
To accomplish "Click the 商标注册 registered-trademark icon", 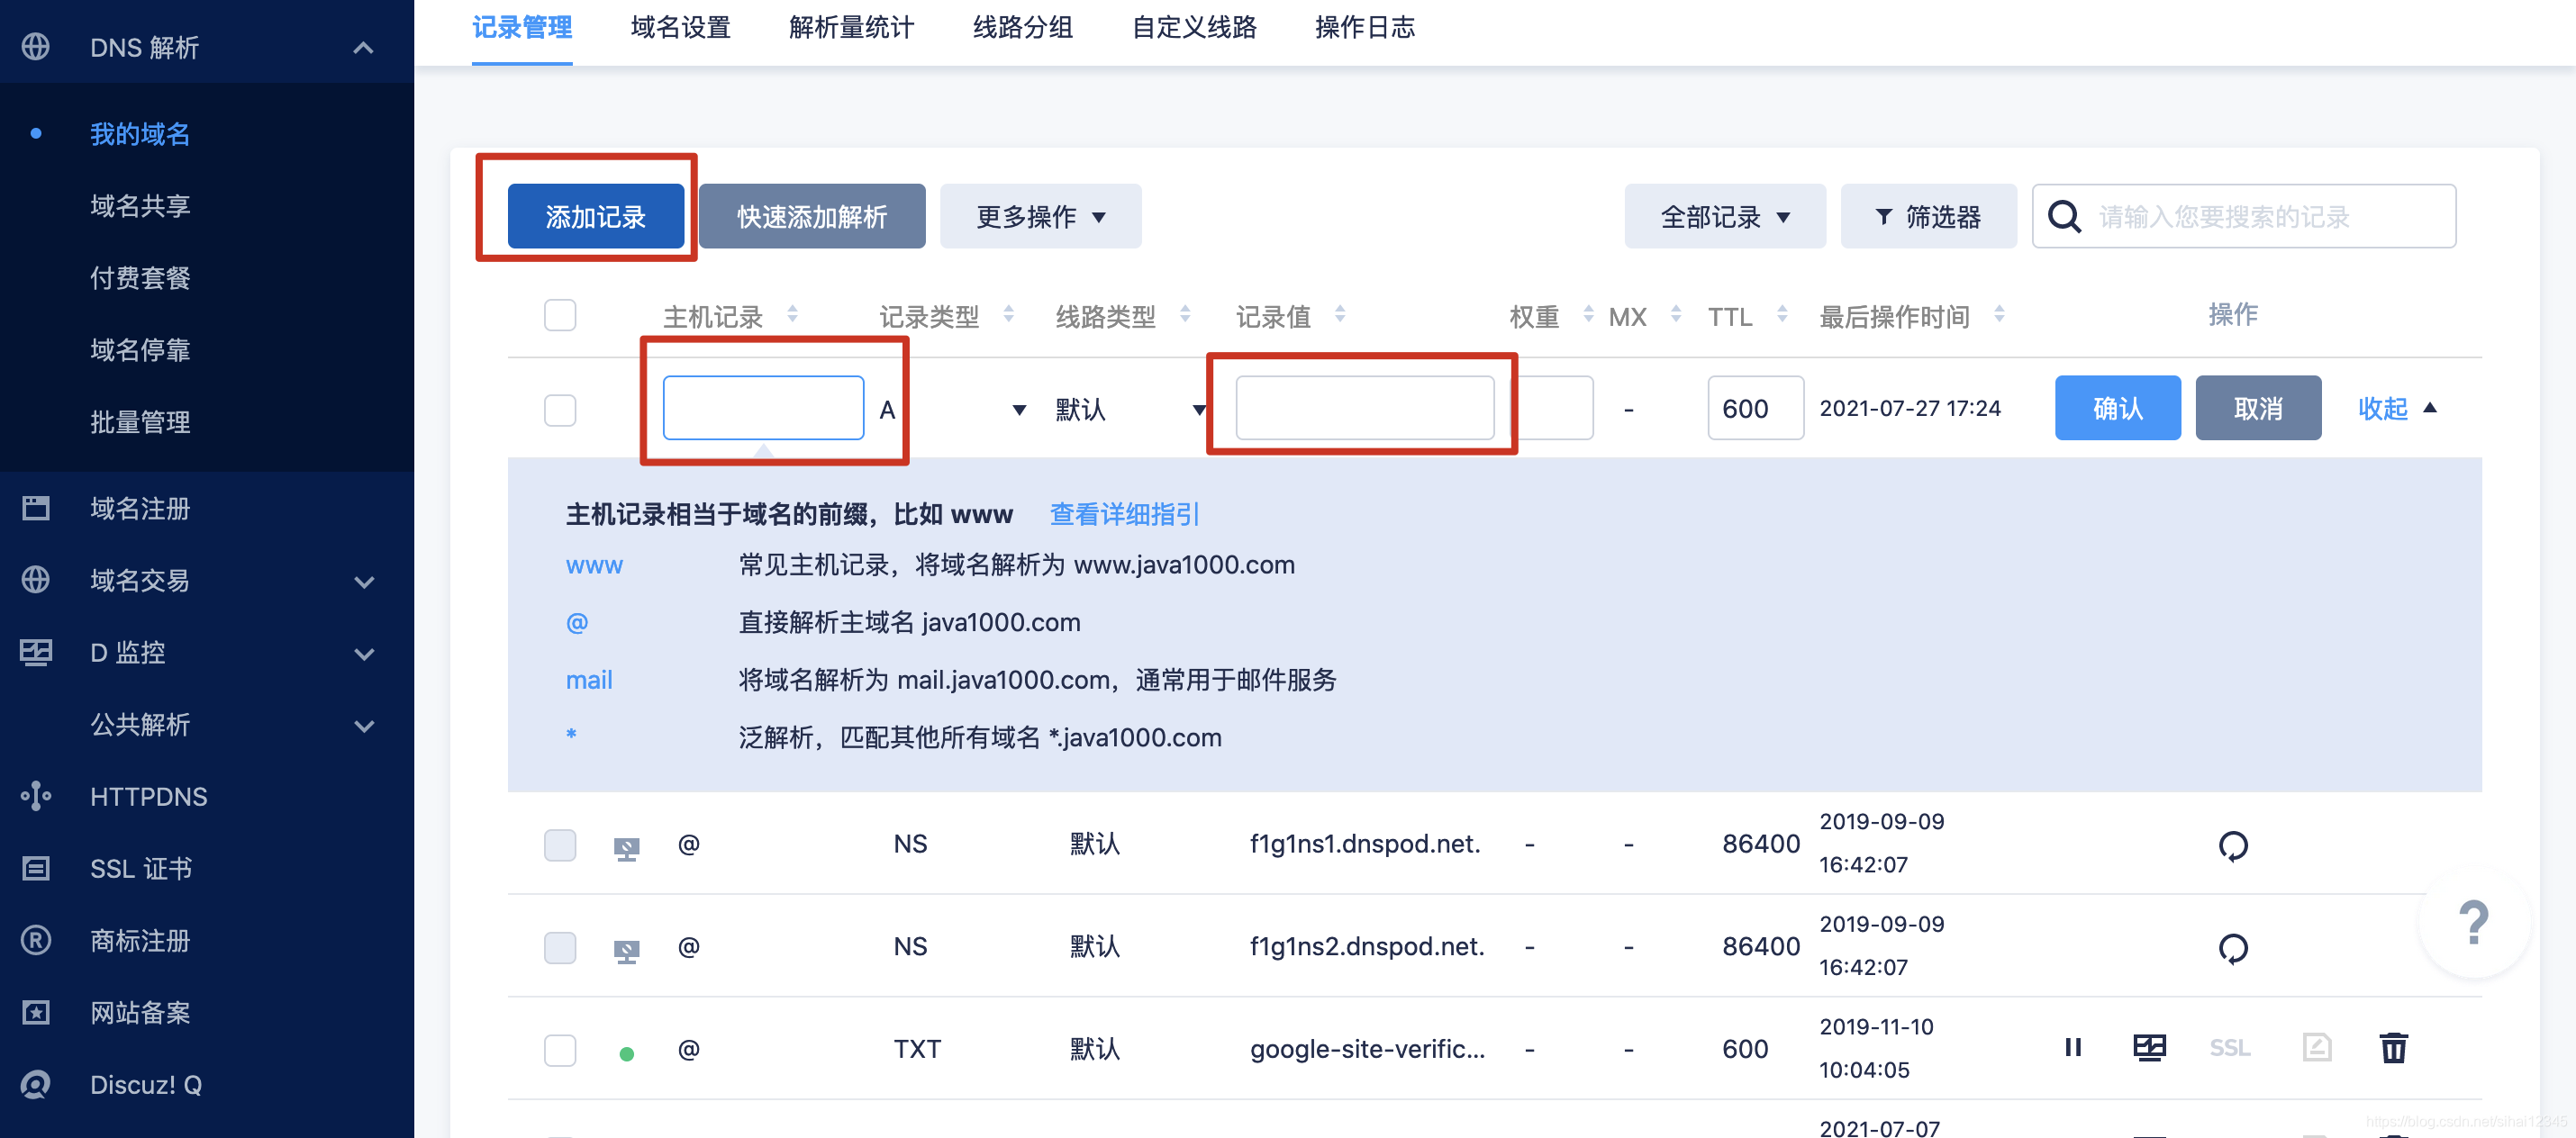I will [x=36, y=940].
